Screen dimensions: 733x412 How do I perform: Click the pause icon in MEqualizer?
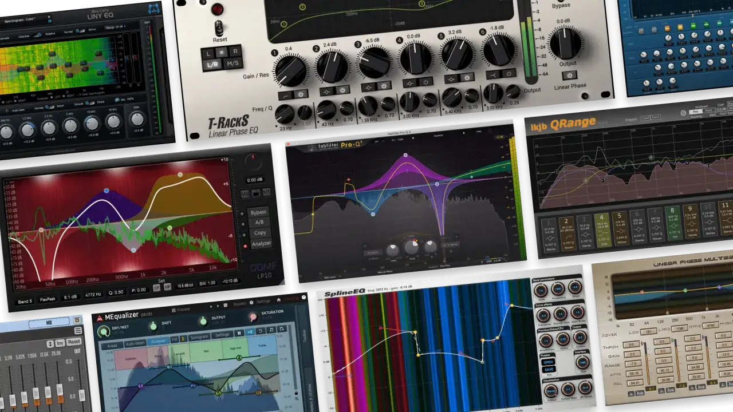239,333
